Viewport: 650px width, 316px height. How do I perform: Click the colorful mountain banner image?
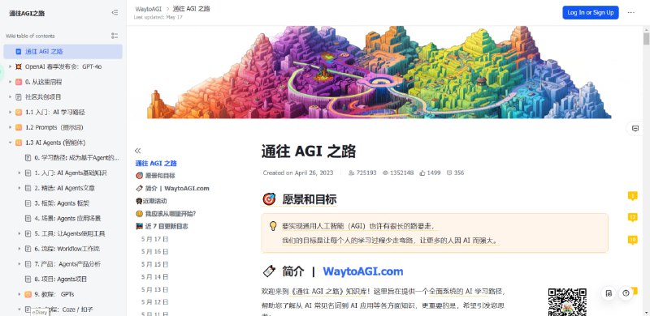379,72
